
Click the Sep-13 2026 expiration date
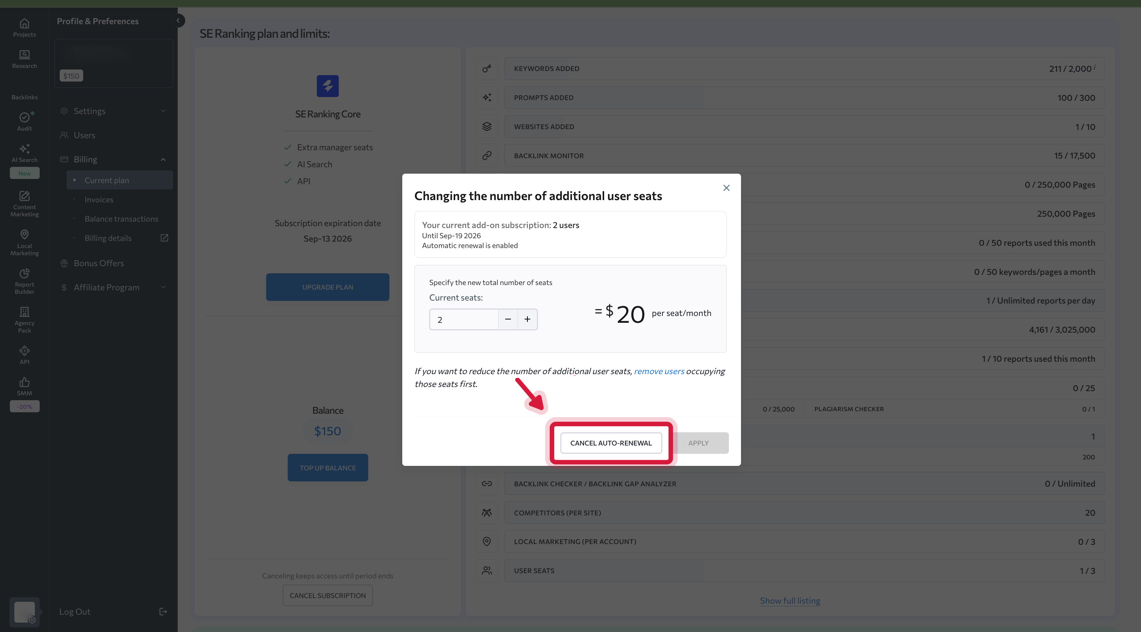coord(327,238)
